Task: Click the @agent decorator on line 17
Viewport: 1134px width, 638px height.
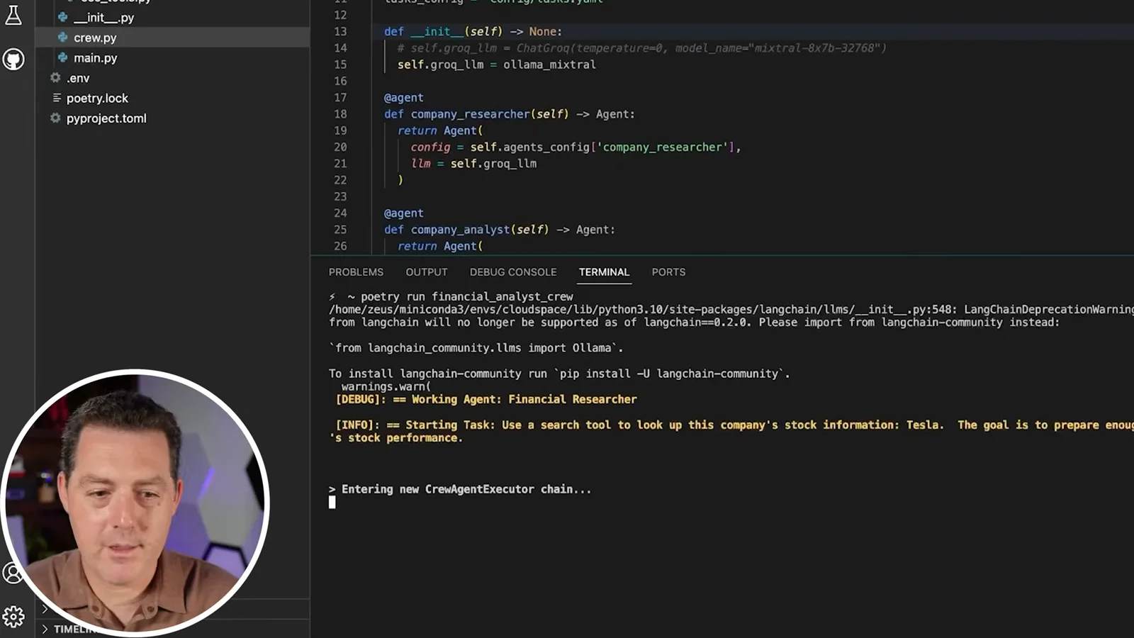Action: click(403, 98)
